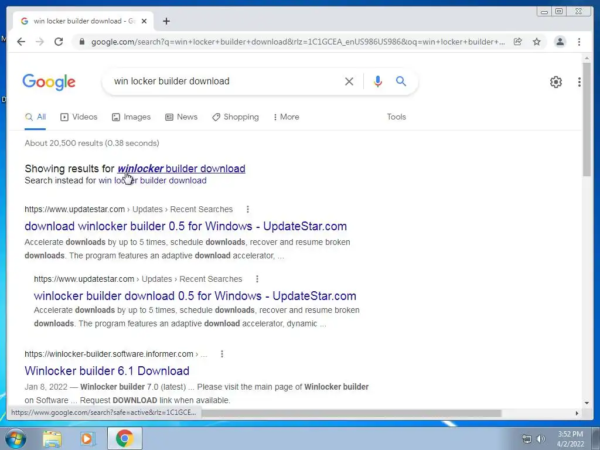Reload the current page
The image size is (600, 450).
click(59, 42)
